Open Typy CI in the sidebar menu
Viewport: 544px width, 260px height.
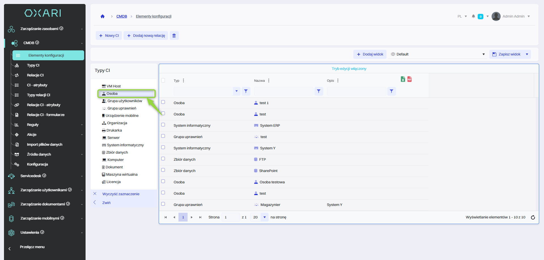click(x=33, y=65)
